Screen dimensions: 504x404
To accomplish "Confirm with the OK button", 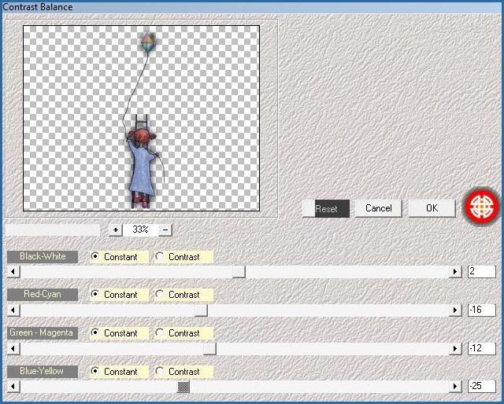I will (432, 208).
